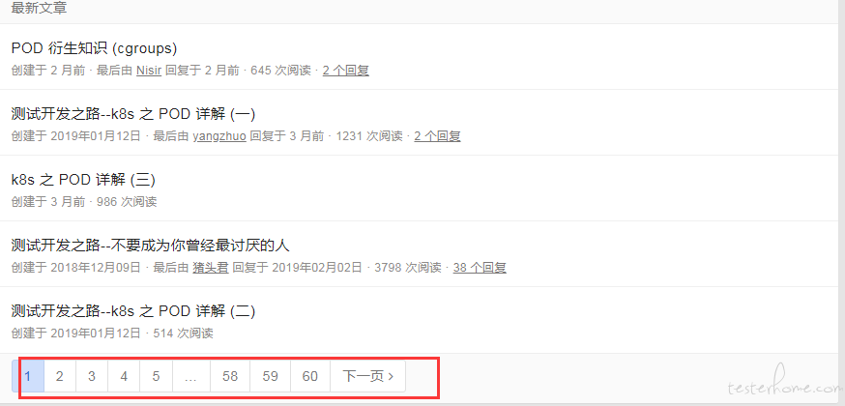This screenshot has width=845, height=406.
Task: Select current page 1 in pagination
Action: (27, 376)
